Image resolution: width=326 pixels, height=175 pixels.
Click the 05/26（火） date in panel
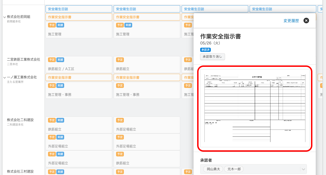(210, 43)
